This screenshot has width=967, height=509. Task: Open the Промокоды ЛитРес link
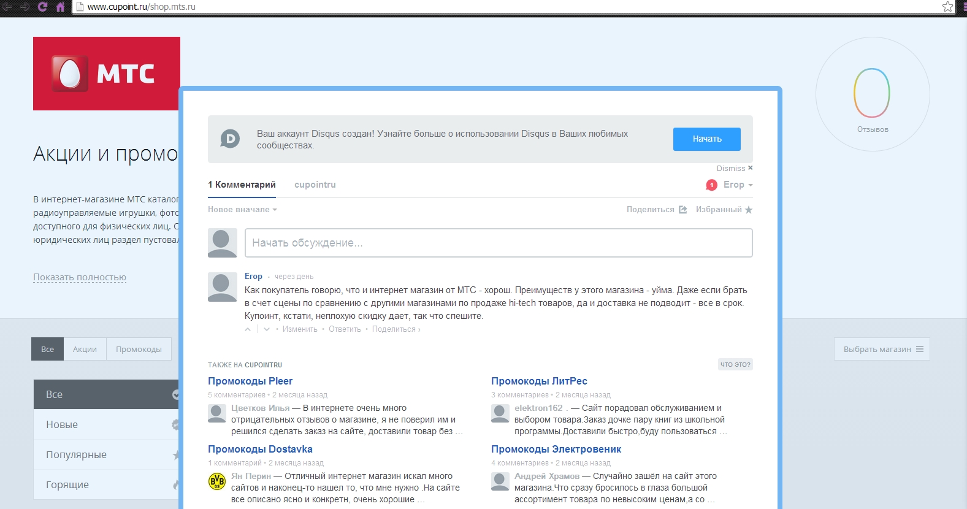539,381
